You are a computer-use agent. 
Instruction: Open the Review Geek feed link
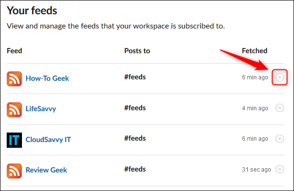(x=46, y=170)
